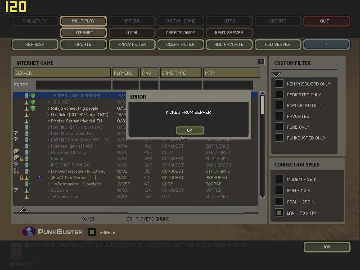Sort the list by the Ping column header
Screen dimensions: 360x270
pyautogui.click(x=149, y=73)
